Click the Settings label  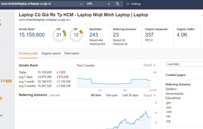pyautogui.click(x=136, y=4)
